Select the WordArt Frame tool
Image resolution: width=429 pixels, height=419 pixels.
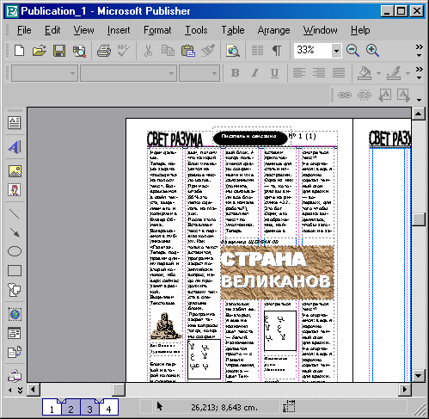14,147
